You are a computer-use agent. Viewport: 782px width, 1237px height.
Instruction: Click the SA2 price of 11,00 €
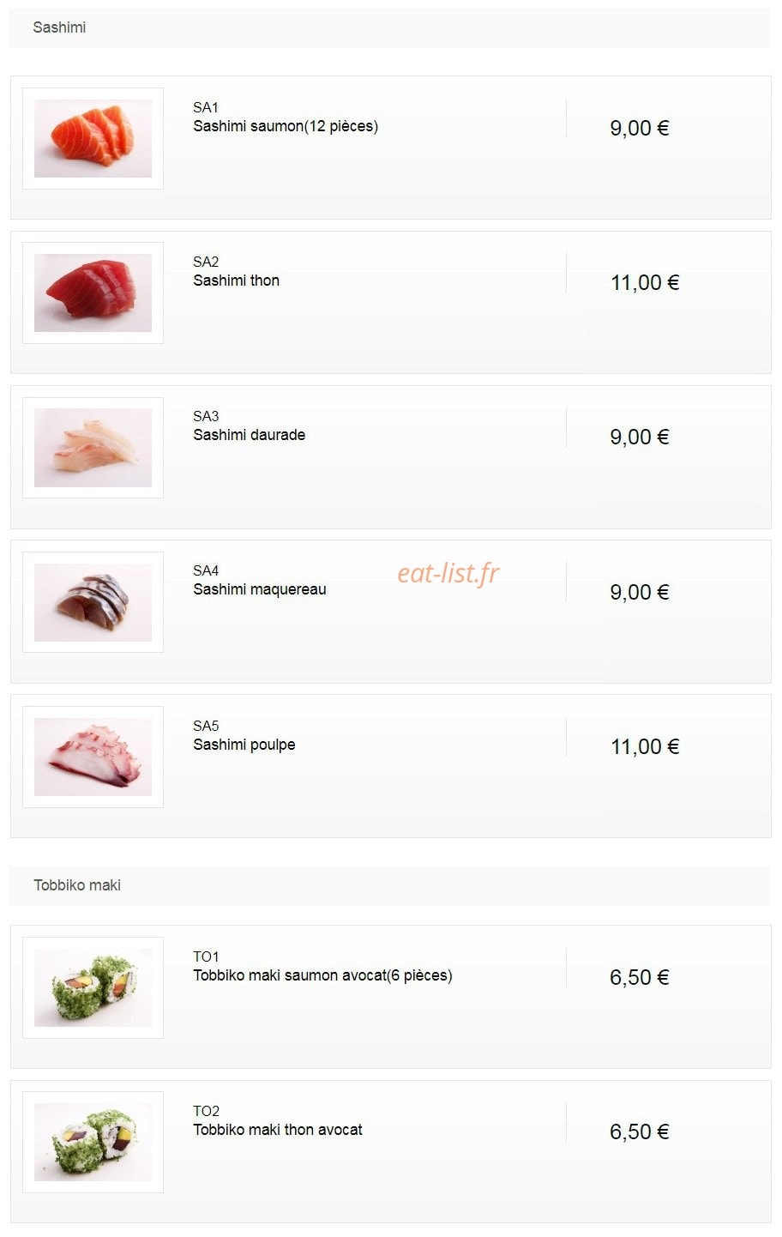(x=645, y=282)
